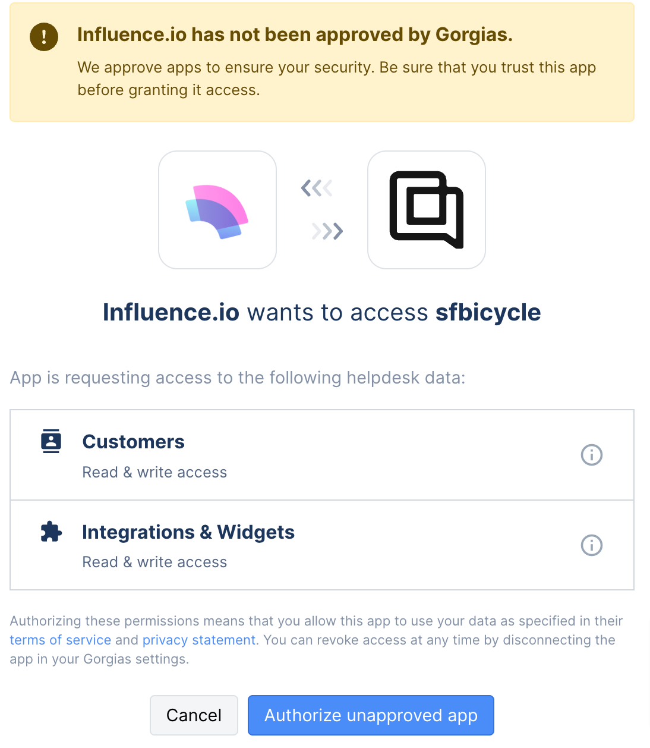The width and height of the screenshot is (650, 748).
Task: Click the 'Influence.io wants to access sfbicycle' heading
Action: click(322, 312)
